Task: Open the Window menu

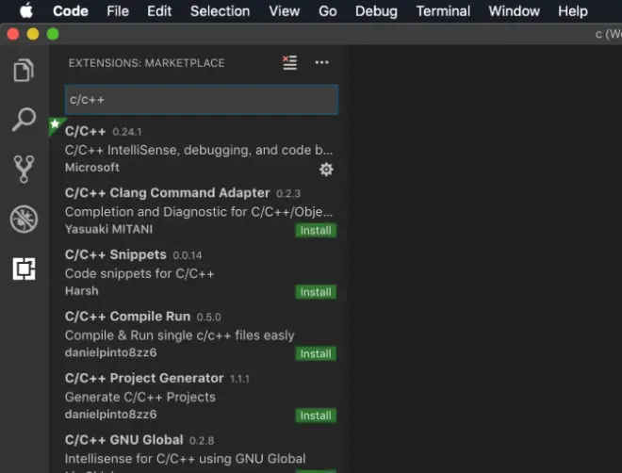Action: [515, 11]
